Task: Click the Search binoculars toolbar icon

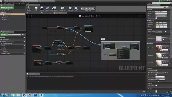Action: [47, 8]
